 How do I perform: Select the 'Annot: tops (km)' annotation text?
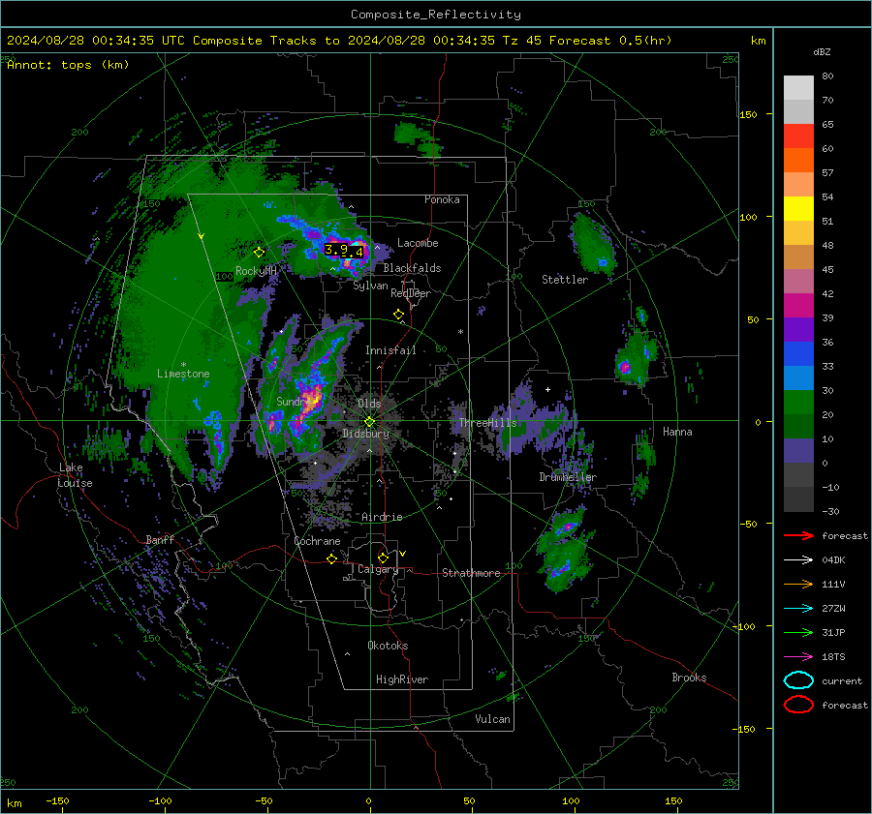coord(68,65)
